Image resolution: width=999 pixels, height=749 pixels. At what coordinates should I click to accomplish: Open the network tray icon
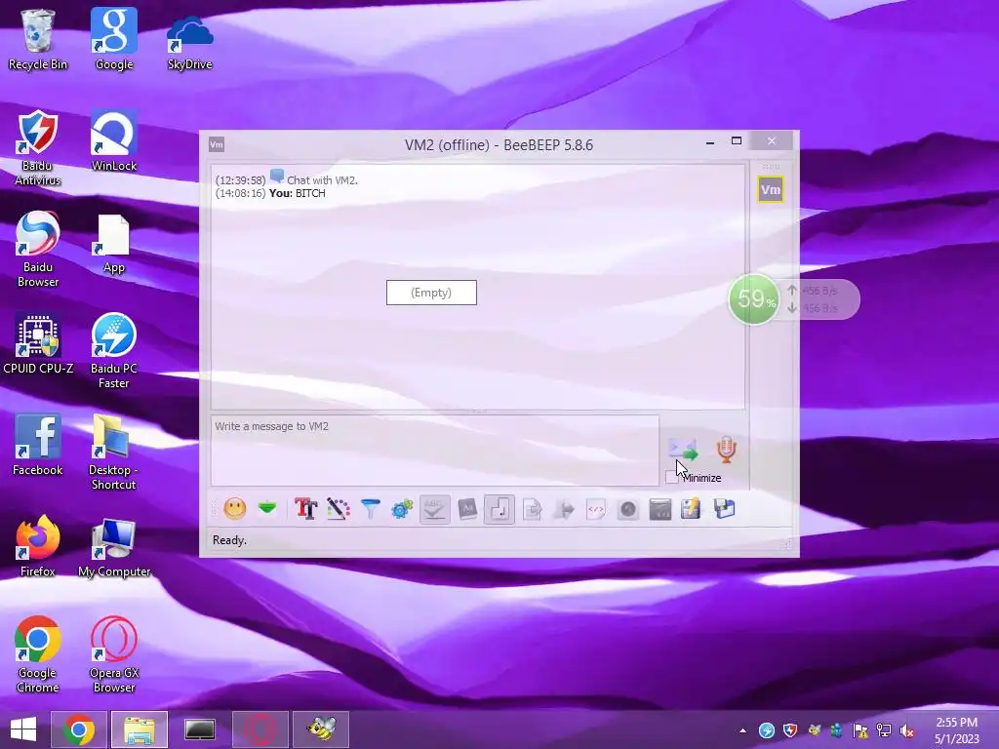884,730
